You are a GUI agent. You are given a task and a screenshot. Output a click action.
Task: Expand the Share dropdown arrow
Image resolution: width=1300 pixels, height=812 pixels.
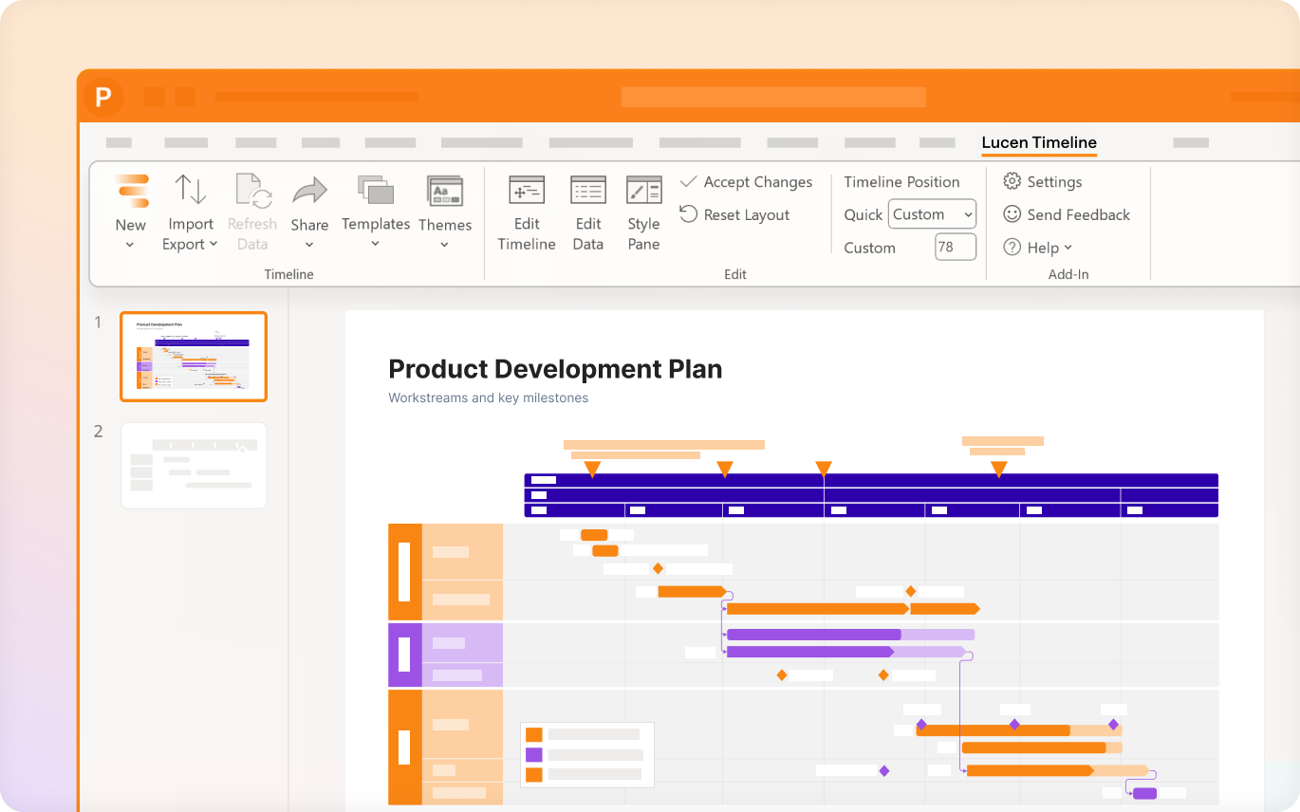[309, 245]
